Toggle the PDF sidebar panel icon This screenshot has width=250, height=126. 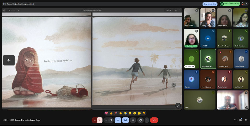4,10
